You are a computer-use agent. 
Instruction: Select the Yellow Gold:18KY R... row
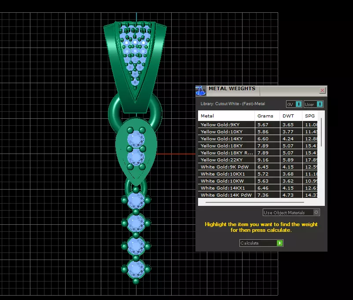click(x=258, y=153)
